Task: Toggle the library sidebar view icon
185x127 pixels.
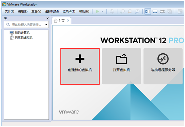Action: click(148, 12)
